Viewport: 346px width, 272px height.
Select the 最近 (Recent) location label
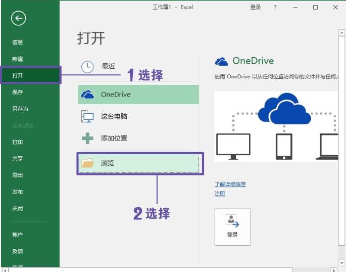(108, 66)
